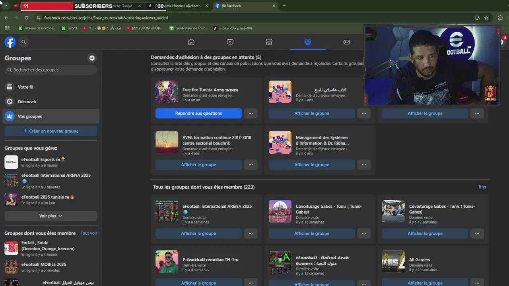Image resolution: width=509 pixels, height=286 pixels.
Task: Select Vos groupes in sidebar
Action: [51, 116]
